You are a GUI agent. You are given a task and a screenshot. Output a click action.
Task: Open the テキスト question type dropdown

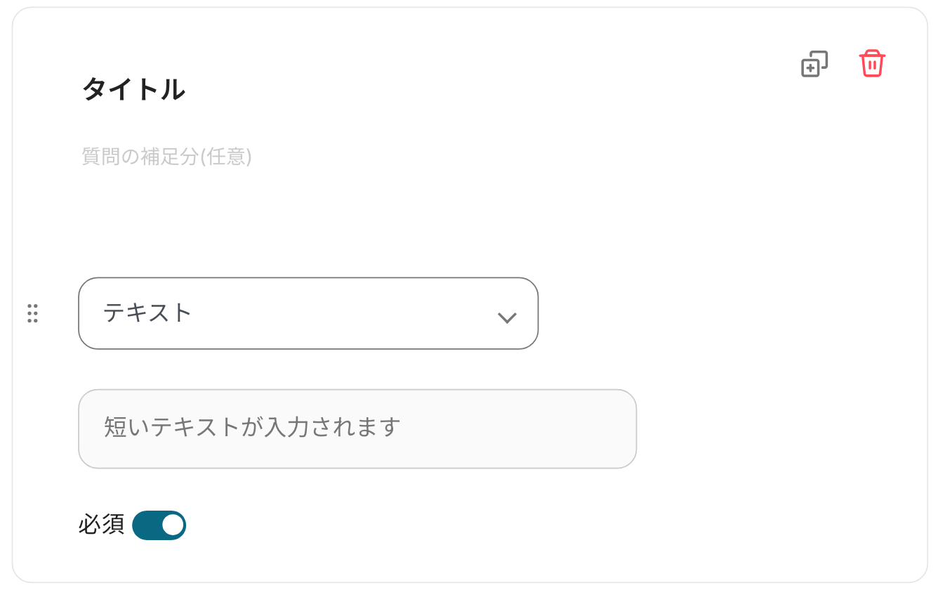(308, 313)
